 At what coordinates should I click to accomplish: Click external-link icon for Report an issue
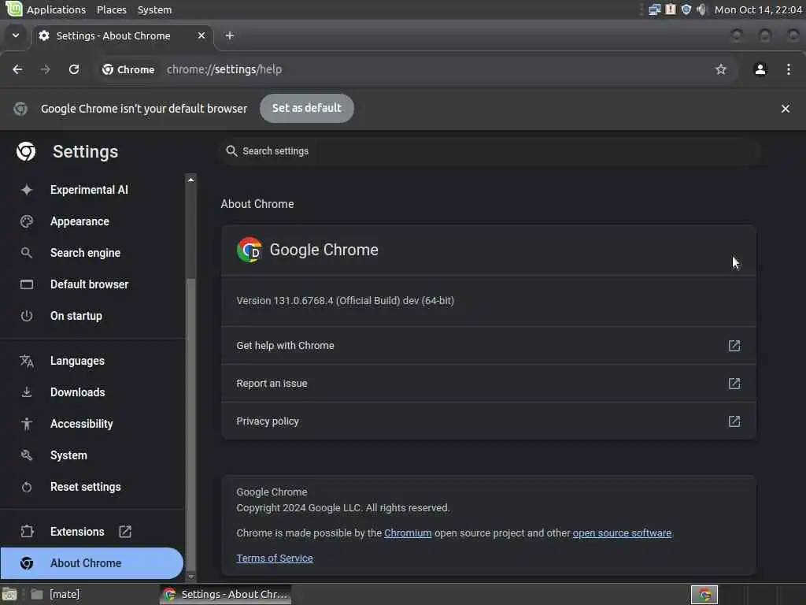tap(734, 384)
